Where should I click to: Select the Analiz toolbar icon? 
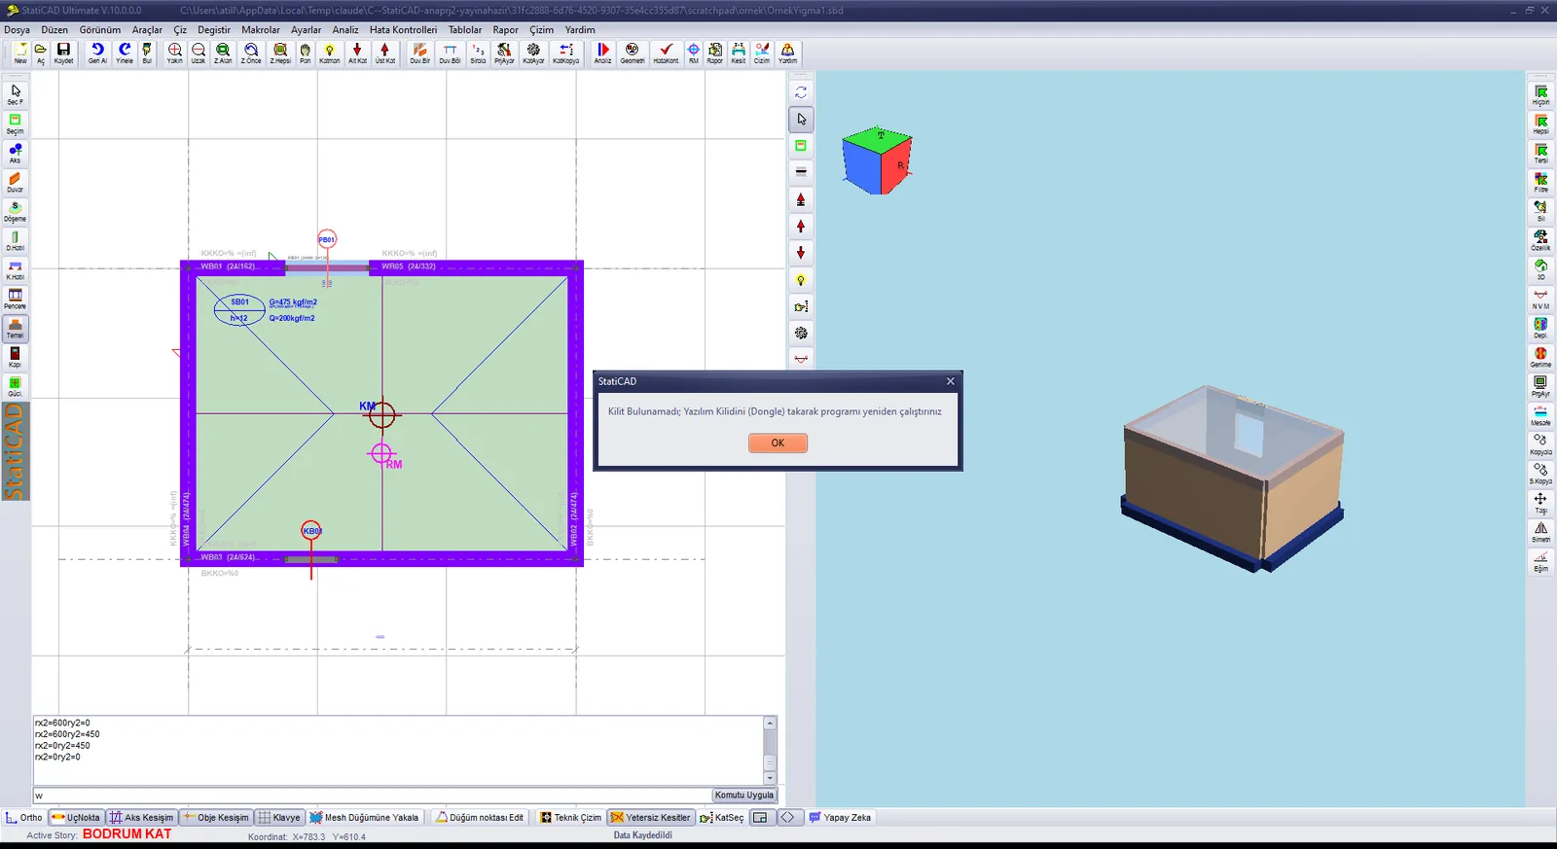pyautogui.click(x=603, y=53)
